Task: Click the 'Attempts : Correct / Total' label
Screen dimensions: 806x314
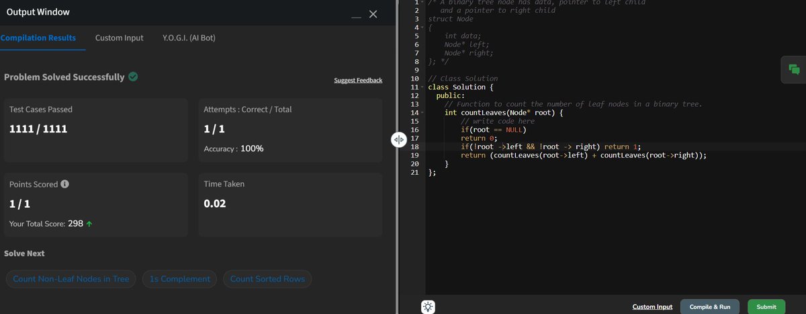Action: (248, 109)
